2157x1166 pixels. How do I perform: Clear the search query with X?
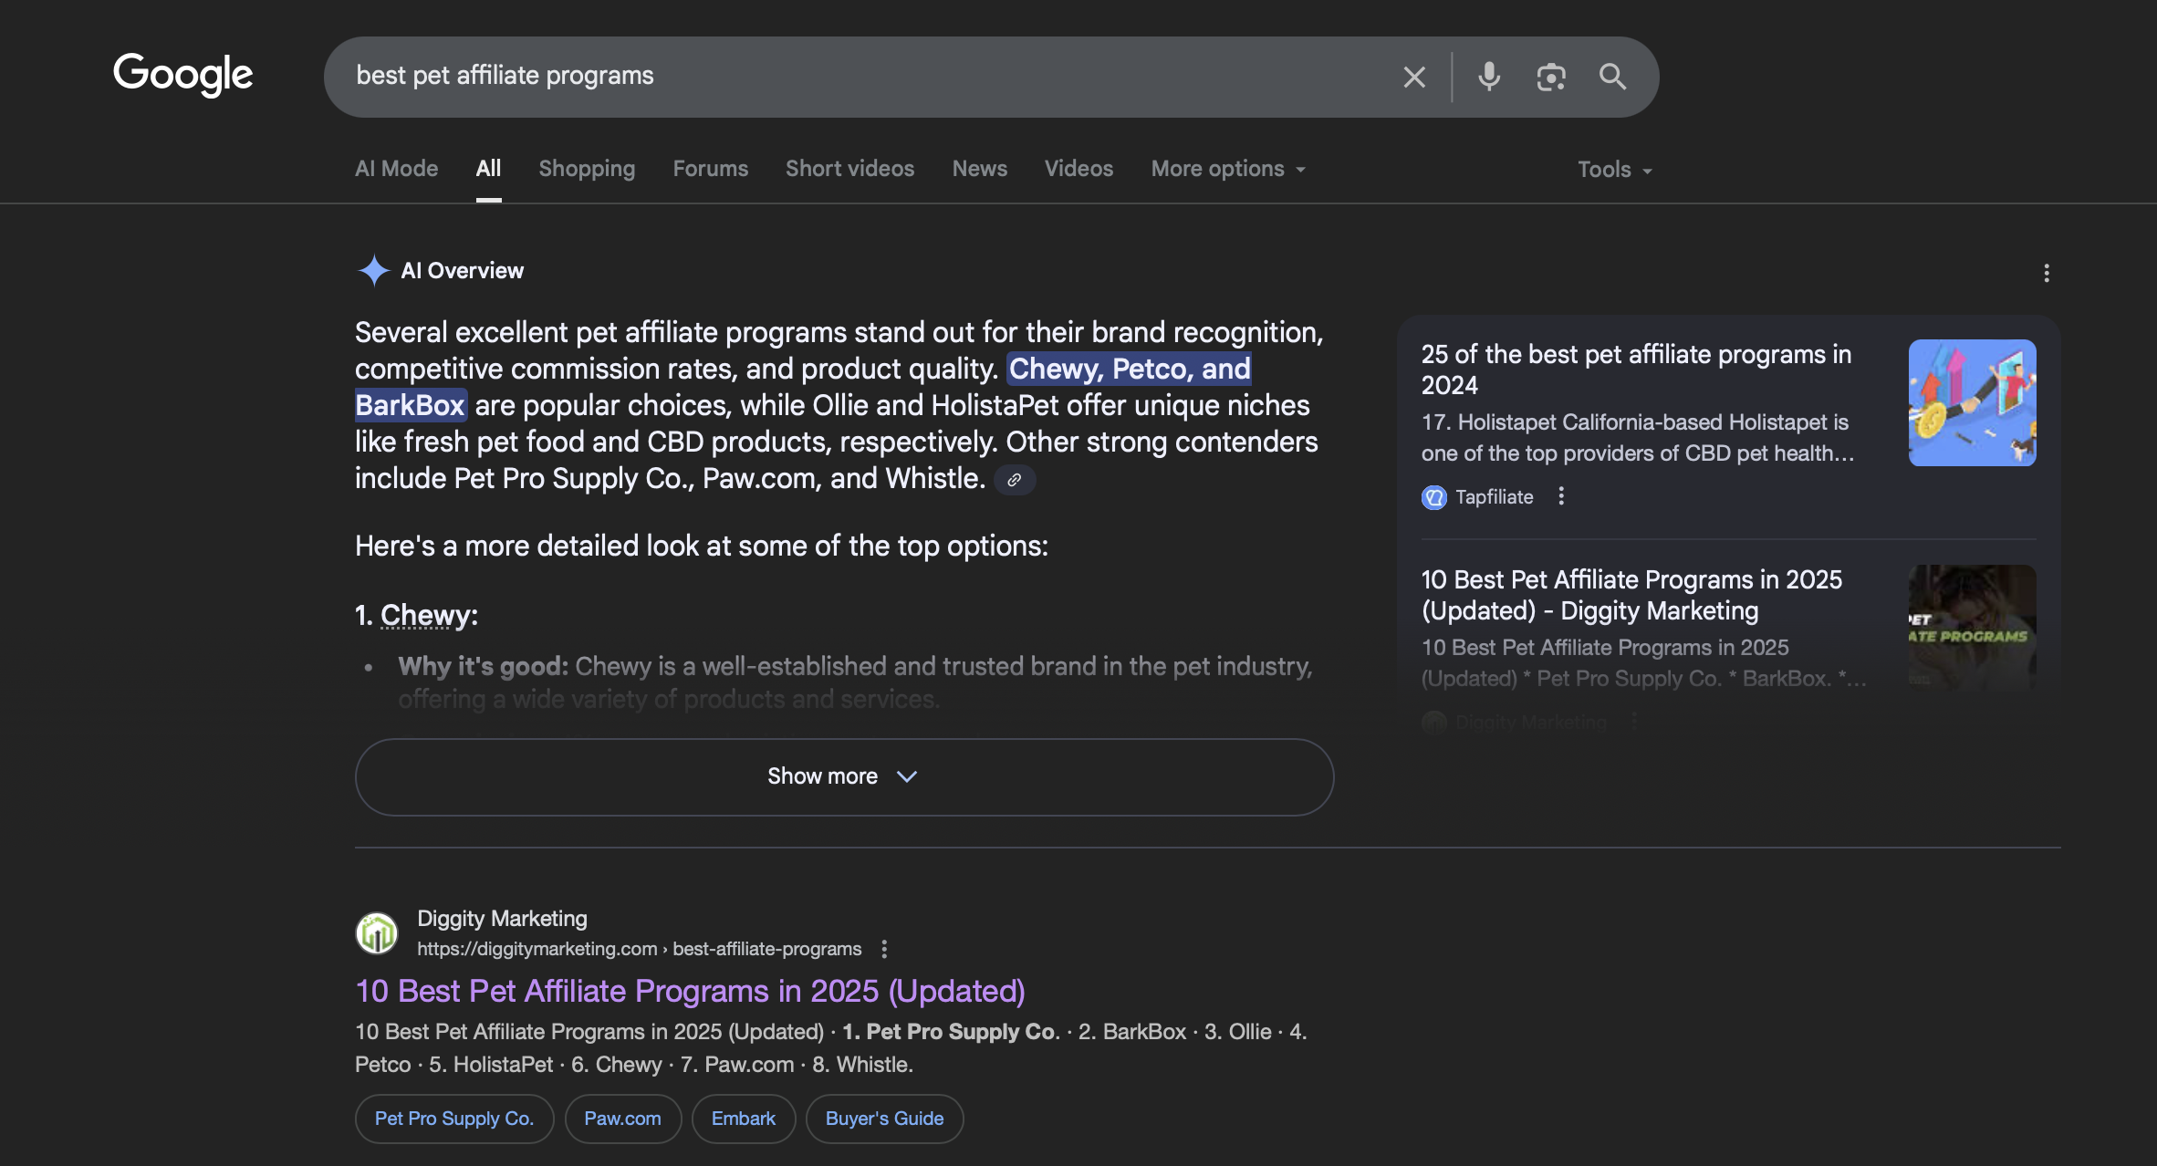point(1414,77)
